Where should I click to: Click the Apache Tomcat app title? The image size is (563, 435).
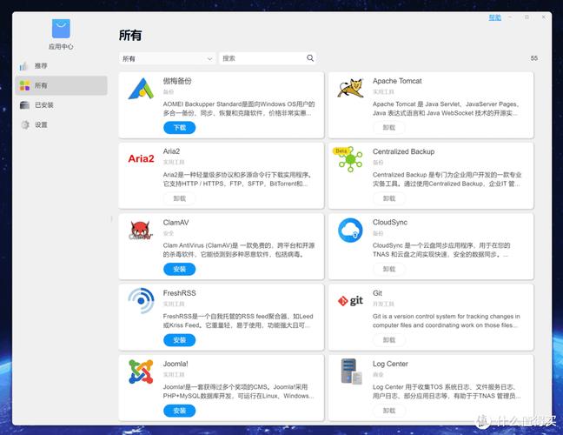pos(397,81)
